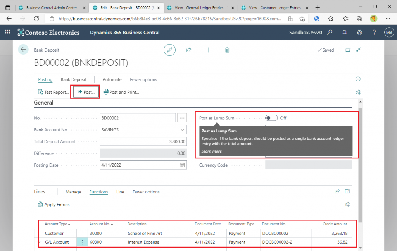Open the browser extensions icon
The image size is (397, 251).
click(x=330, y=19)
